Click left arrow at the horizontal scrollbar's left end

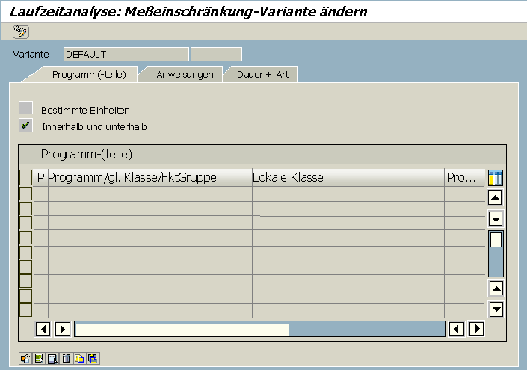coord(43,329)
